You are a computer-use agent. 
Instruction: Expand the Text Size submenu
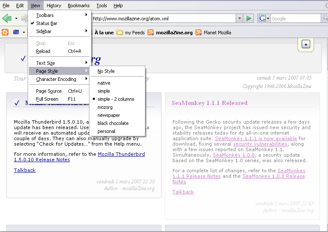tap(60, 63)
